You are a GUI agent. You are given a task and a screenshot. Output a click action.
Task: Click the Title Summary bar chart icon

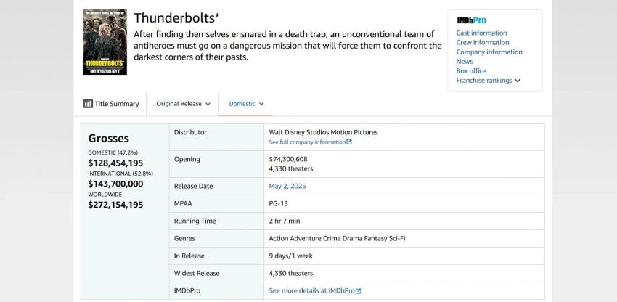(x=88, y=104)
